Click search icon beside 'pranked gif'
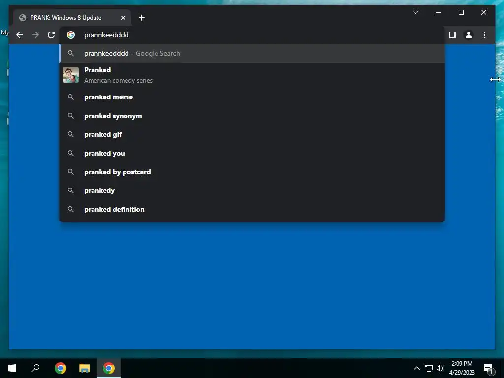 point(71,134)
